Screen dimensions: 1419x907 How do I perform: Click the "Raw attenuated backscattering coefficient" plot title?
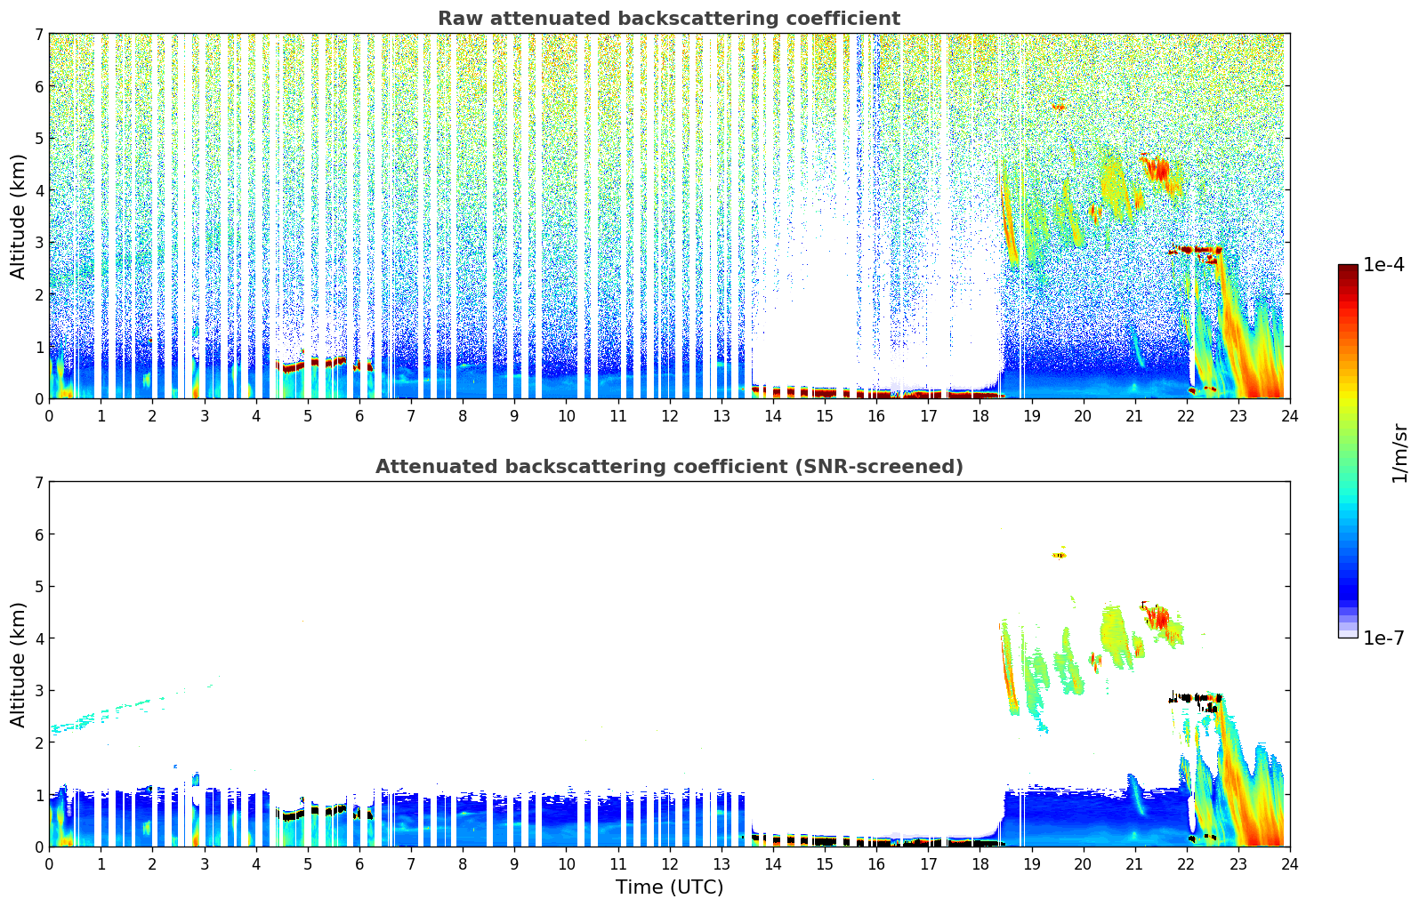click(669, 19)
